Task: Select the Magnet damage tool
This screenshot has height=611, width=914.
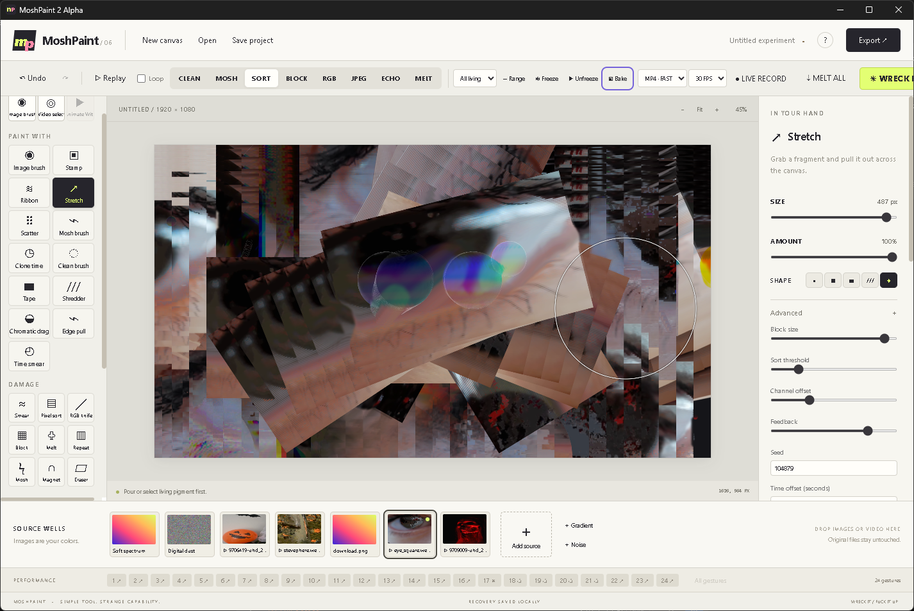Action: (x=51, y=472)
